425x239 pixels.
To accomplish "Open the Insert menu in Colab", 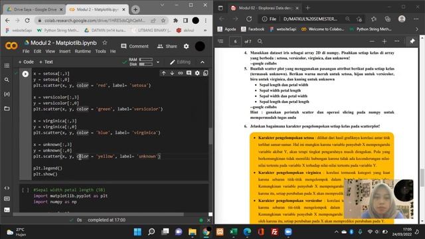I will 65,51.
